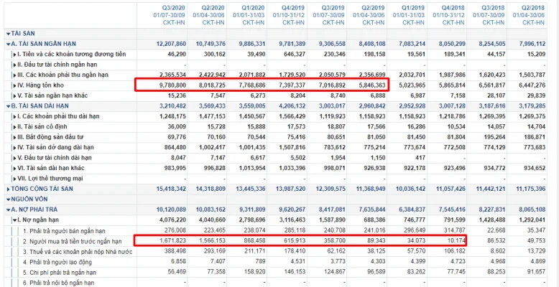Expand TỔNG CỘNG TÀI SẢN row

pyautogui.click(x=8, y=189)
